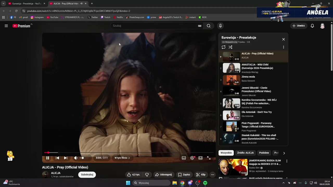The width and height of the screenshot is (333, 187).
Task: Reload the page
Action: point(16,11)
